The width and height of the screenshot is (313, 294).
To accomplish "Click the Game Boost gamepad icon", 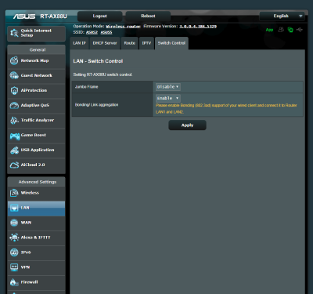I will [x=15, y=136].
